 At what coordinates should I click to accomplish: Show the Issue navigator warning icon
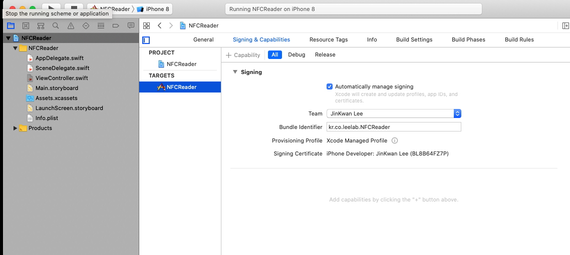[71, 25]
